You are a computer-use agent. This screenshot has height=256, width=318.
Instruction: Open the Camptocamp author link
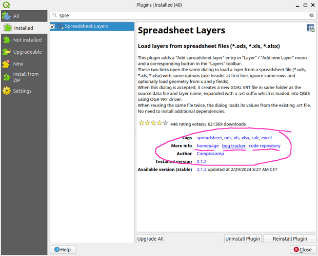point(210,154)
